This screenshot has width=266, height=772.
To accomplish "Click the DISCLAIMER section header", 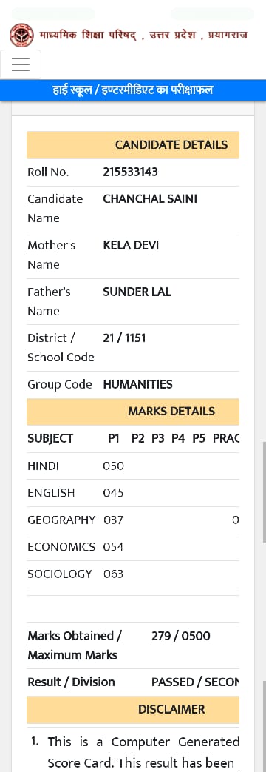I will [x=133, y=710].
